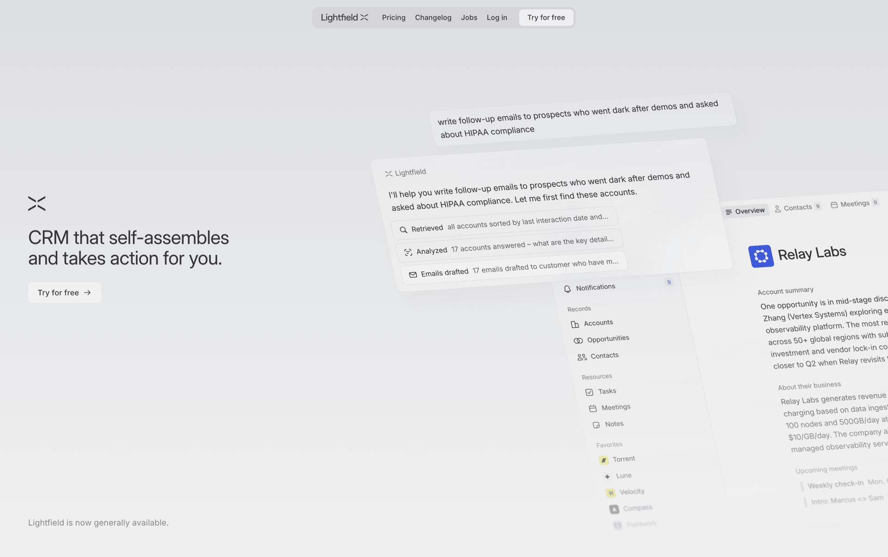Open Opportunities under Records

coord(608,338)
